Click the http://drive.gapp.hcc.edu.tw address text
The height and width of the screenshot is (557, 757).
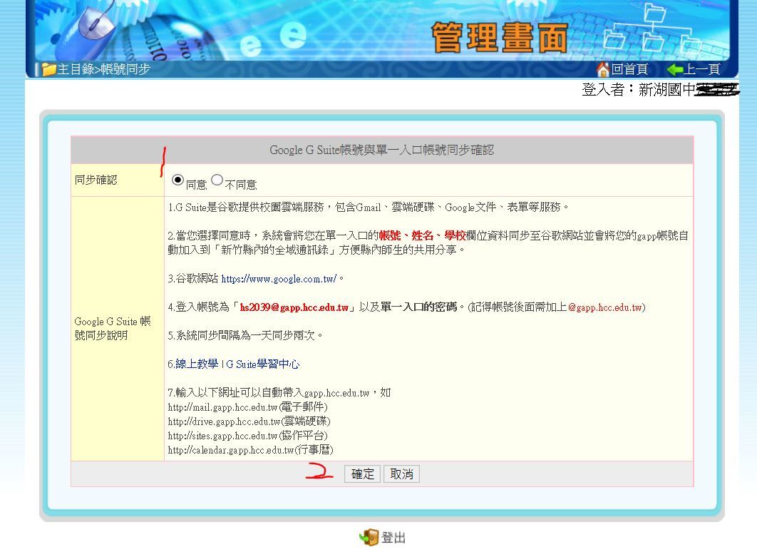click(224, 421)
